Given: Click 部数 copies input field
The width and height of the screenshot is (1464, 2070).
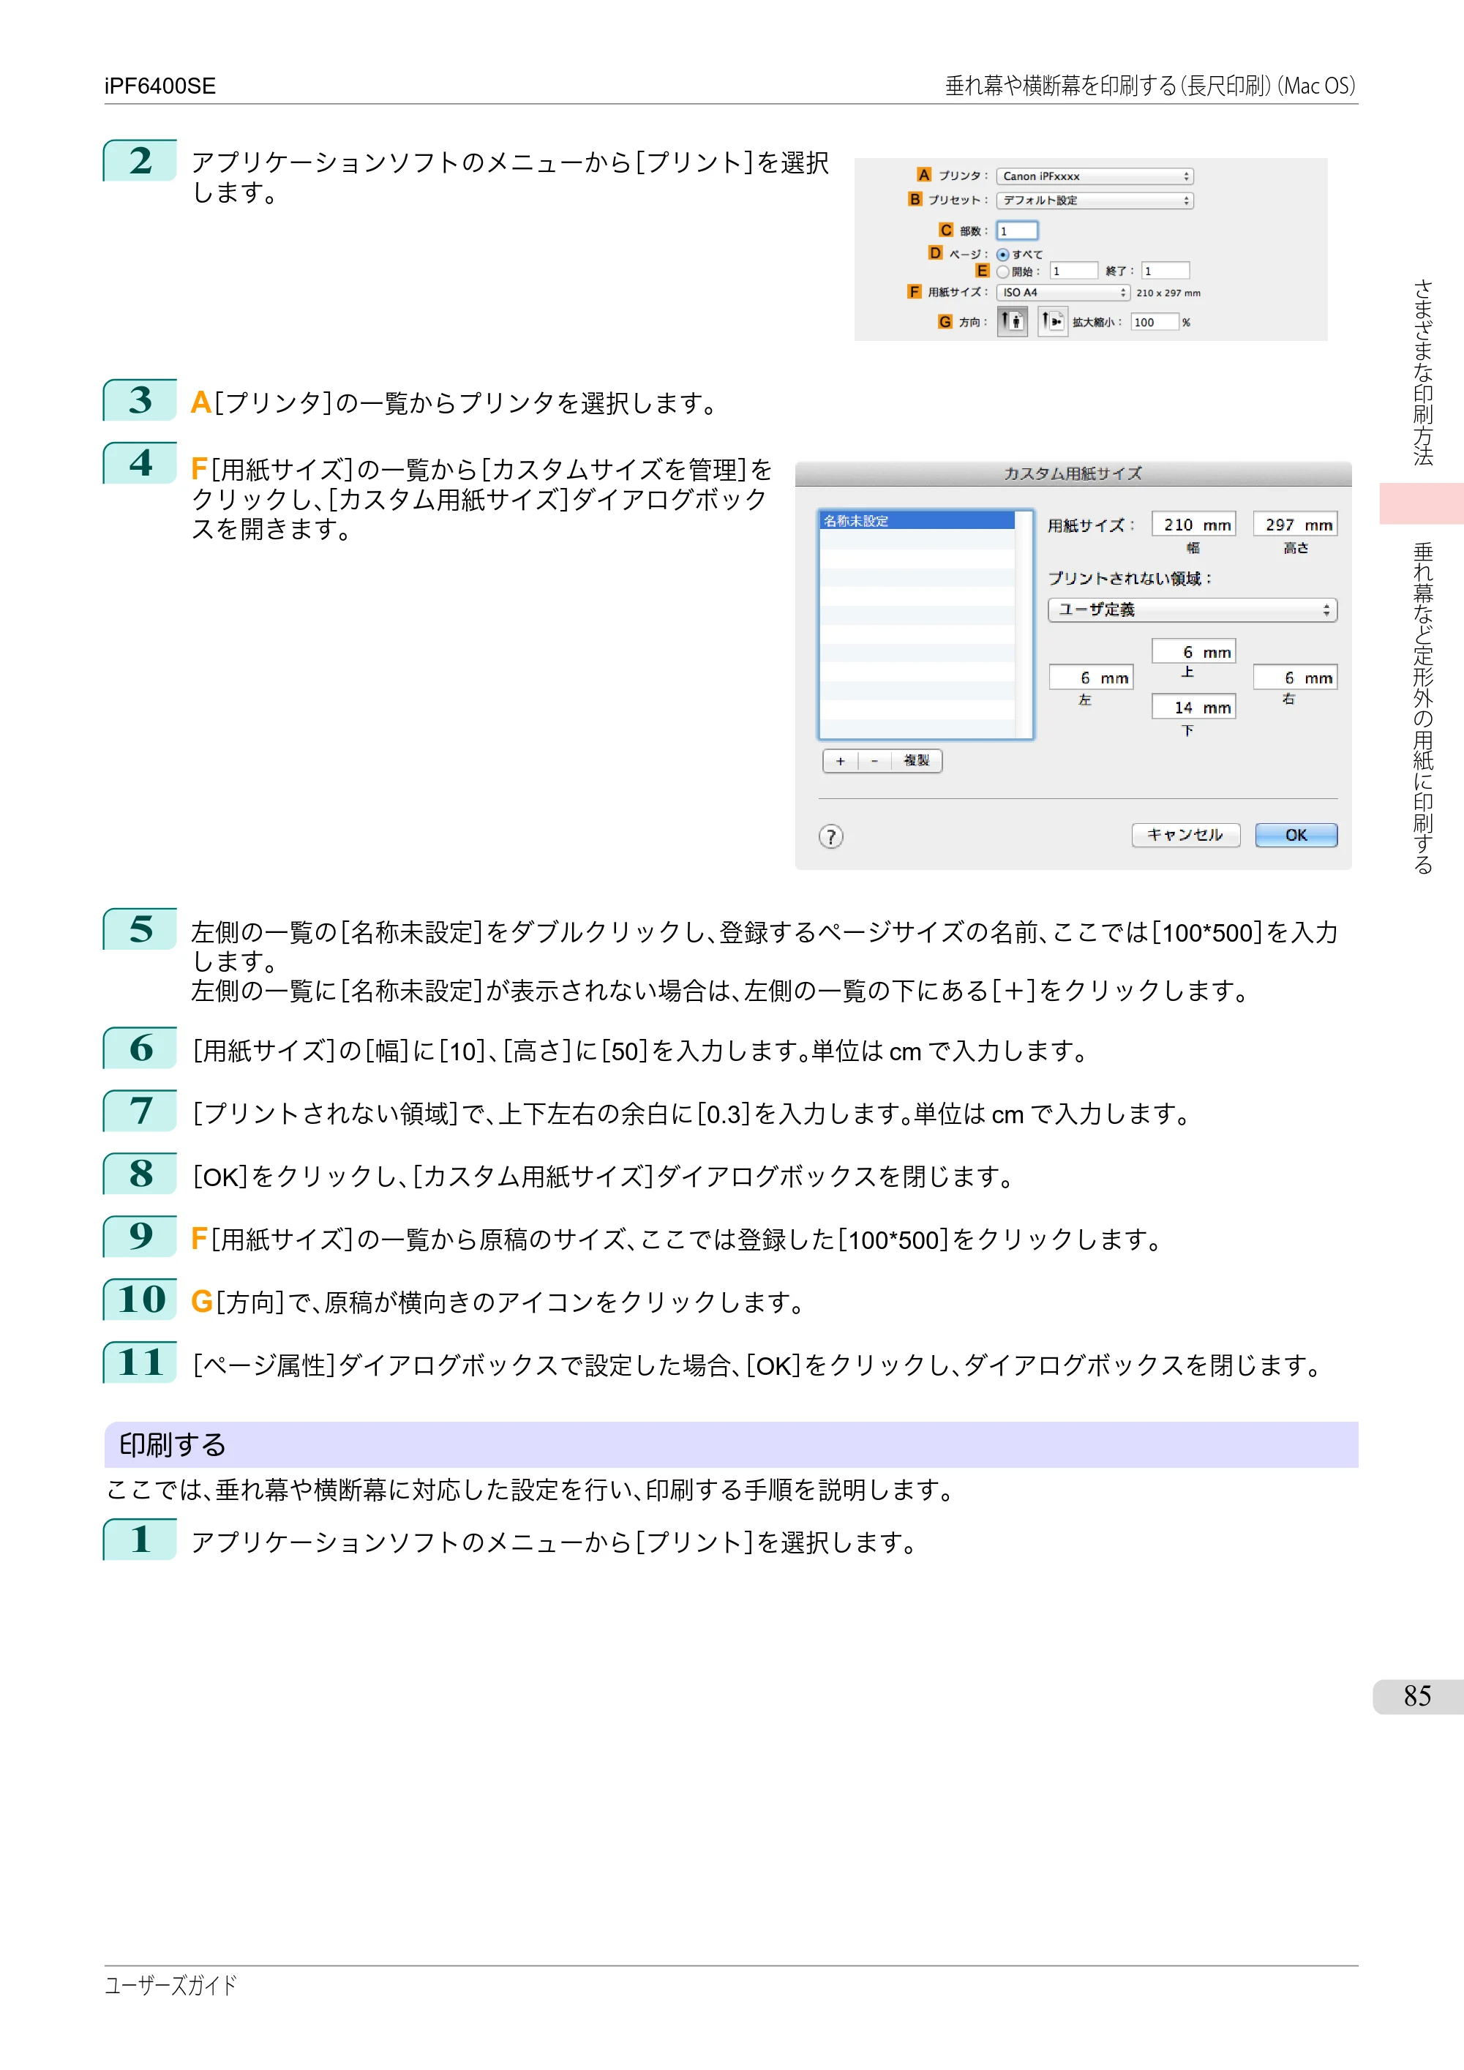Looking at the screenshot, I should point(1017,230).
